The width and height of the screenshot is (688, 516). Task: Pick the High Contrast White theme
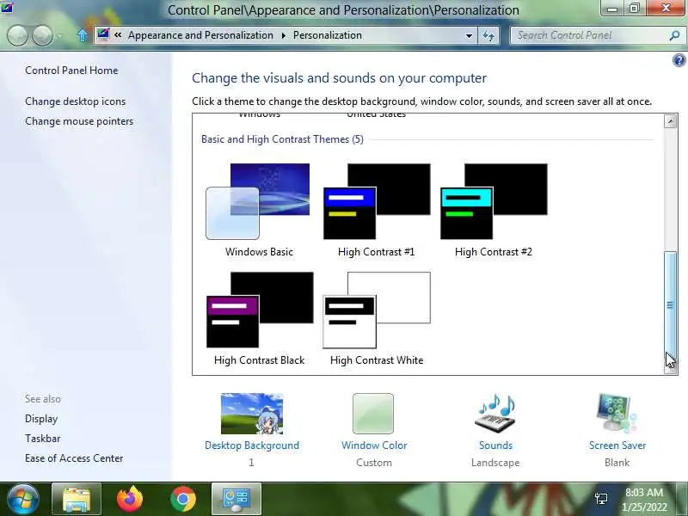[x=377, y=310]
